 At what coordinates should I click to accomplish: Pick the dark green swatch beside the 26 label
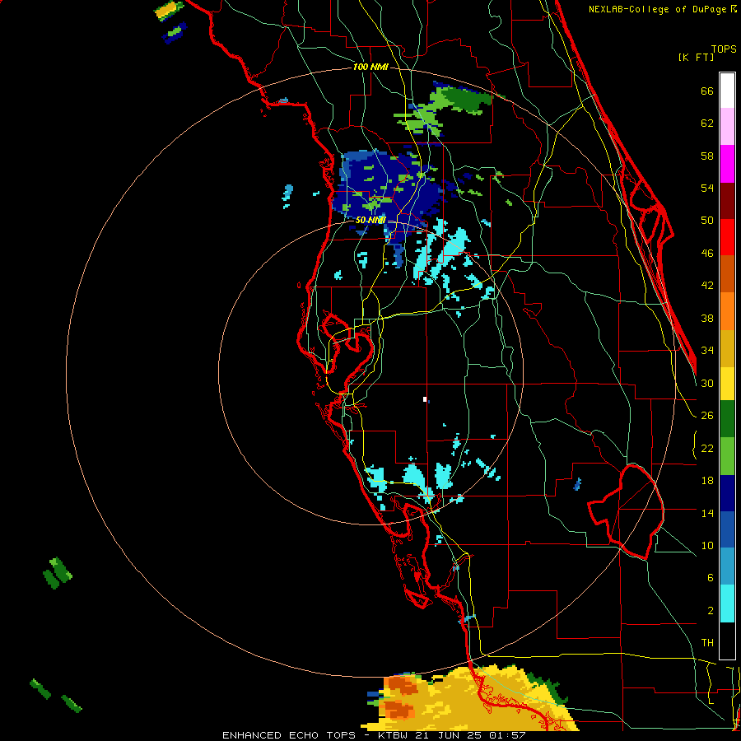click(x=727, y=419)
